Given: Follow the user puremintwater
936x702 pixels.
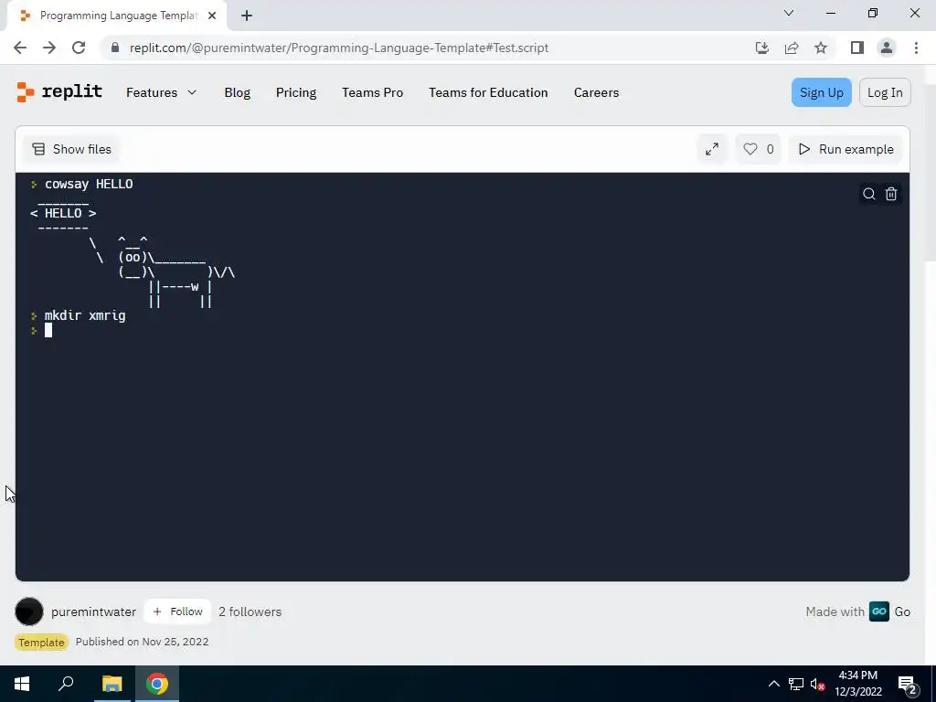Looking at the screenshot, I should coord(178,612).
